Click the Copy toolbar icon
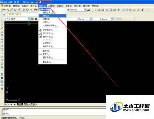This screenshot has width=154, height=119. [127, 10]
